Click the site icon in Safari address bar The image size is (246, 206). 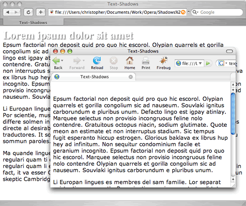click(52, 12)
